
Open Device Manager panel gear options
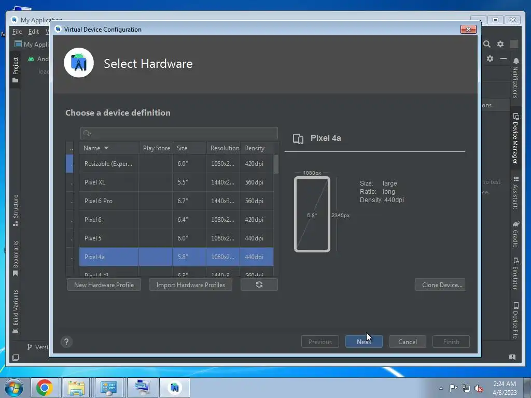[490, 59]
